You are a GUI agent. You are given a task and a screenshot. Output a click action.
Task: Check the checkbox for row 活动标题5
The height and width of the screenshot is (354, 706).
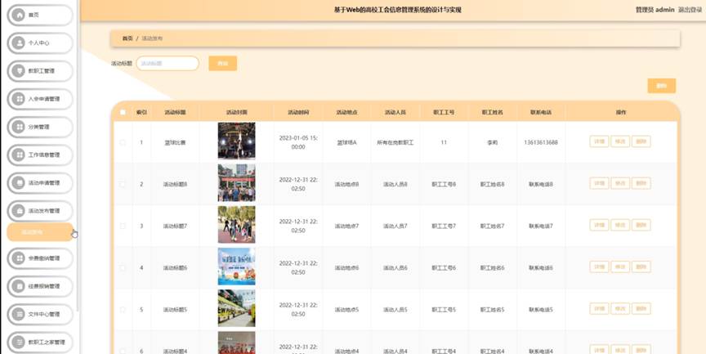(x=123, y=309)
